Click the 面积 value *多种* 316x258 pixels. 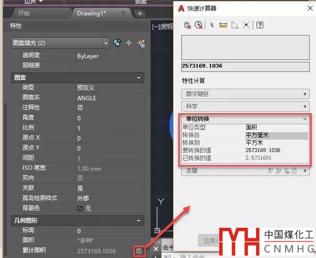pyautogui.click(x=110, y=241)
